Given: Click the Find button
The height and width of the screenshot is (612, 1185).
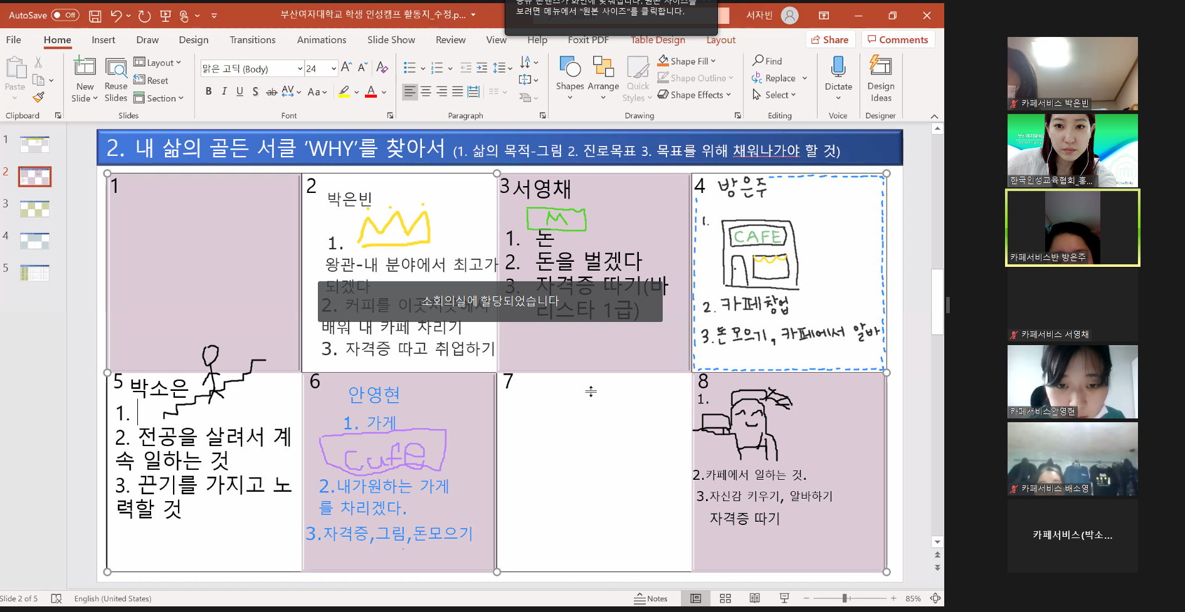Looking at the screenshot, I should point(767,61).
